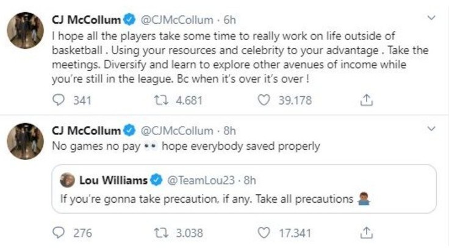Retweet the tweet with 3.038 retweets
The image size is (449, 252).
[x=161, y=233]
